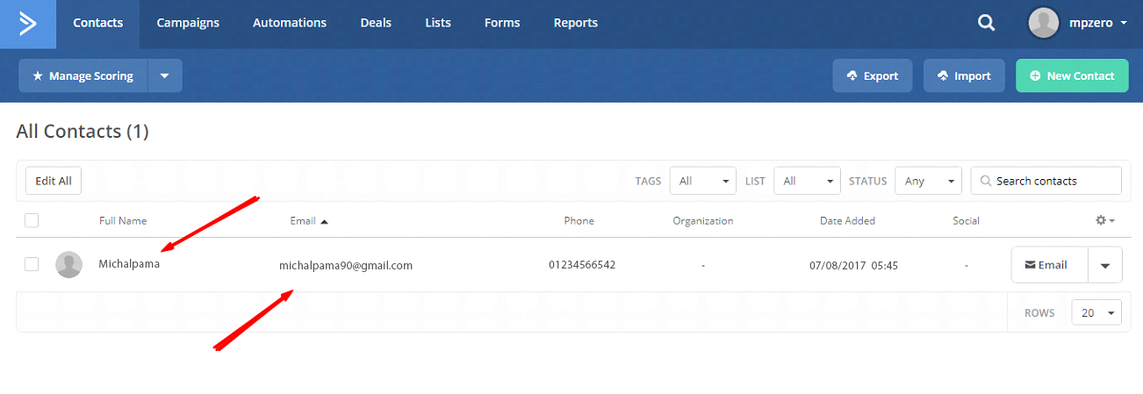The height and width of the screenshot is (394, 1143).
Task: Click the Michalpama contact avatar
Action: [68, 264]
